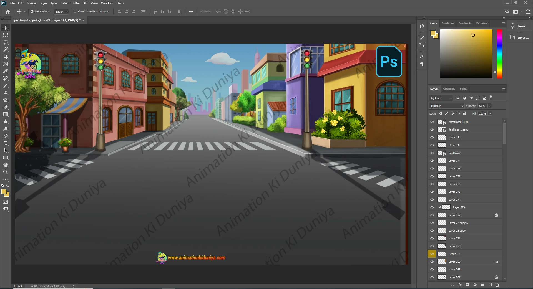Viewport: 533px width, 289px height.
Task: Expand the Opacity 60% dropdown arrow
Action: 490,106
